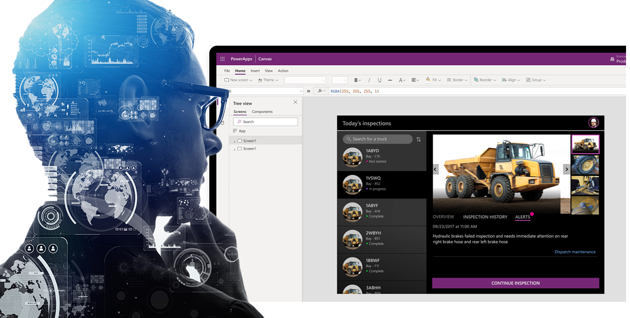The height and width of the screenshot is (318, 630).
Task: Click the Canvas label in header
Action: pyautogui.click(x=265, y=59)
